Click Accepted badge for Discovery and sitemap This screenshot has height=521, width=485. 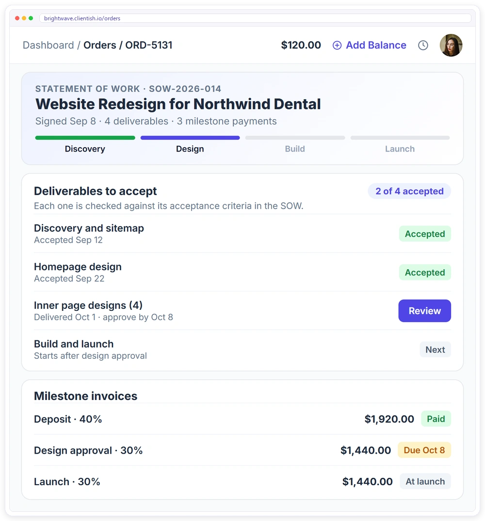(425, 233)
